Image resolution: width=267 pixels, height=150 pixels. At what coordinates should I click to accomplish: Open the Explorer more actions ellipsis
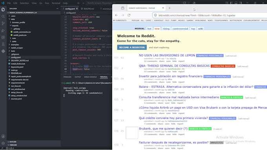click(x=57, y=9)
